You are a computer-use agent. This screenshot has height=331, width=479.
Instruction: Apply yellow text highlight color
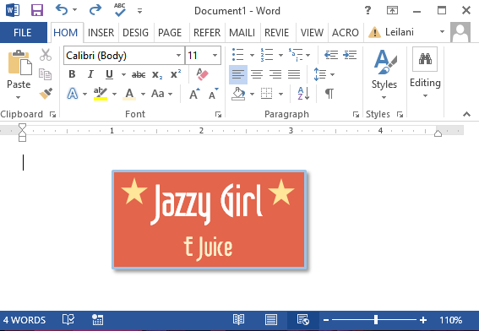pos(101,94)
